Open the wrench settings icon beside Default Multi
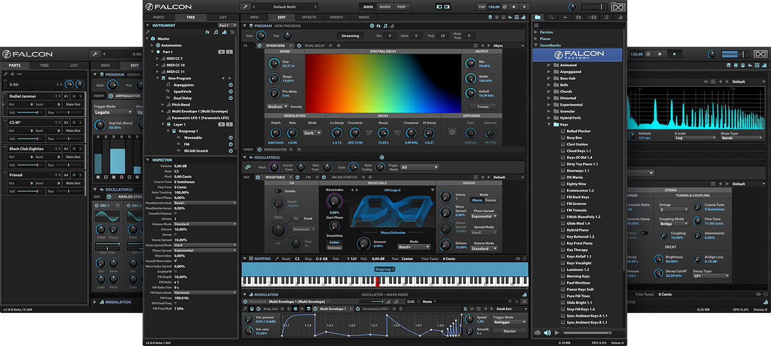Image resolution: width=771 pixels, height=346 pixels. pyautogui.click(x=245, y=7)
